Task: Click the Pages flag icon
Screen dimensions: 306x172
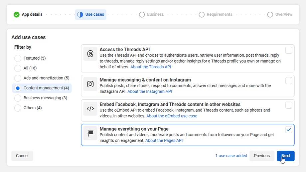Action: coord(90,133)
